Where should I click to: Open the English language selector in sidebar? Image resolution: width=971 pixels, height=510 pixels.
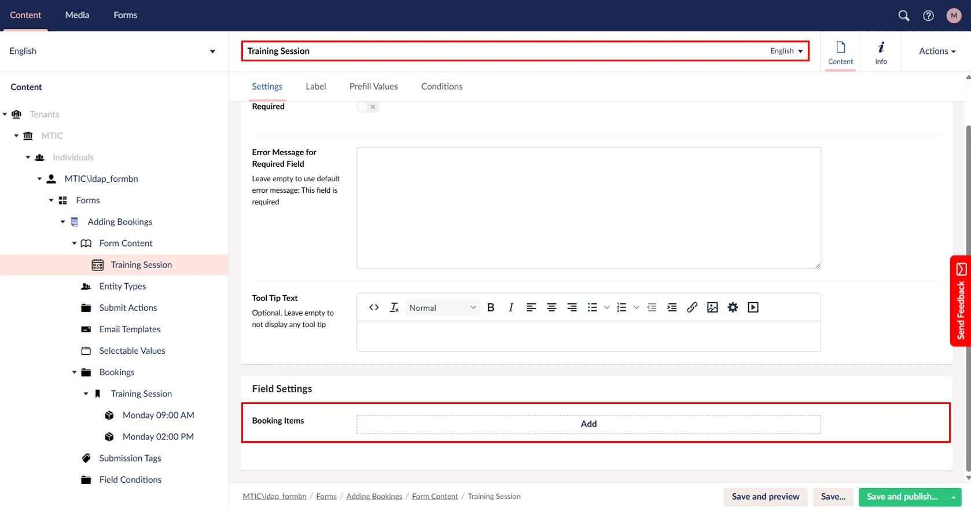click(x=112, y=51)
